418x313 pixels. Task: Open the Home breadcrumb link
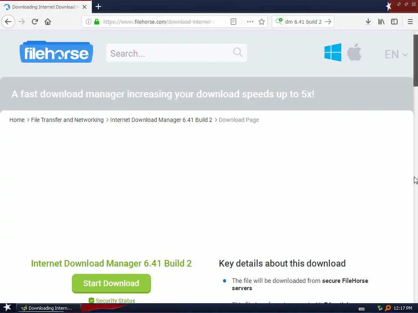click(17, 120)
